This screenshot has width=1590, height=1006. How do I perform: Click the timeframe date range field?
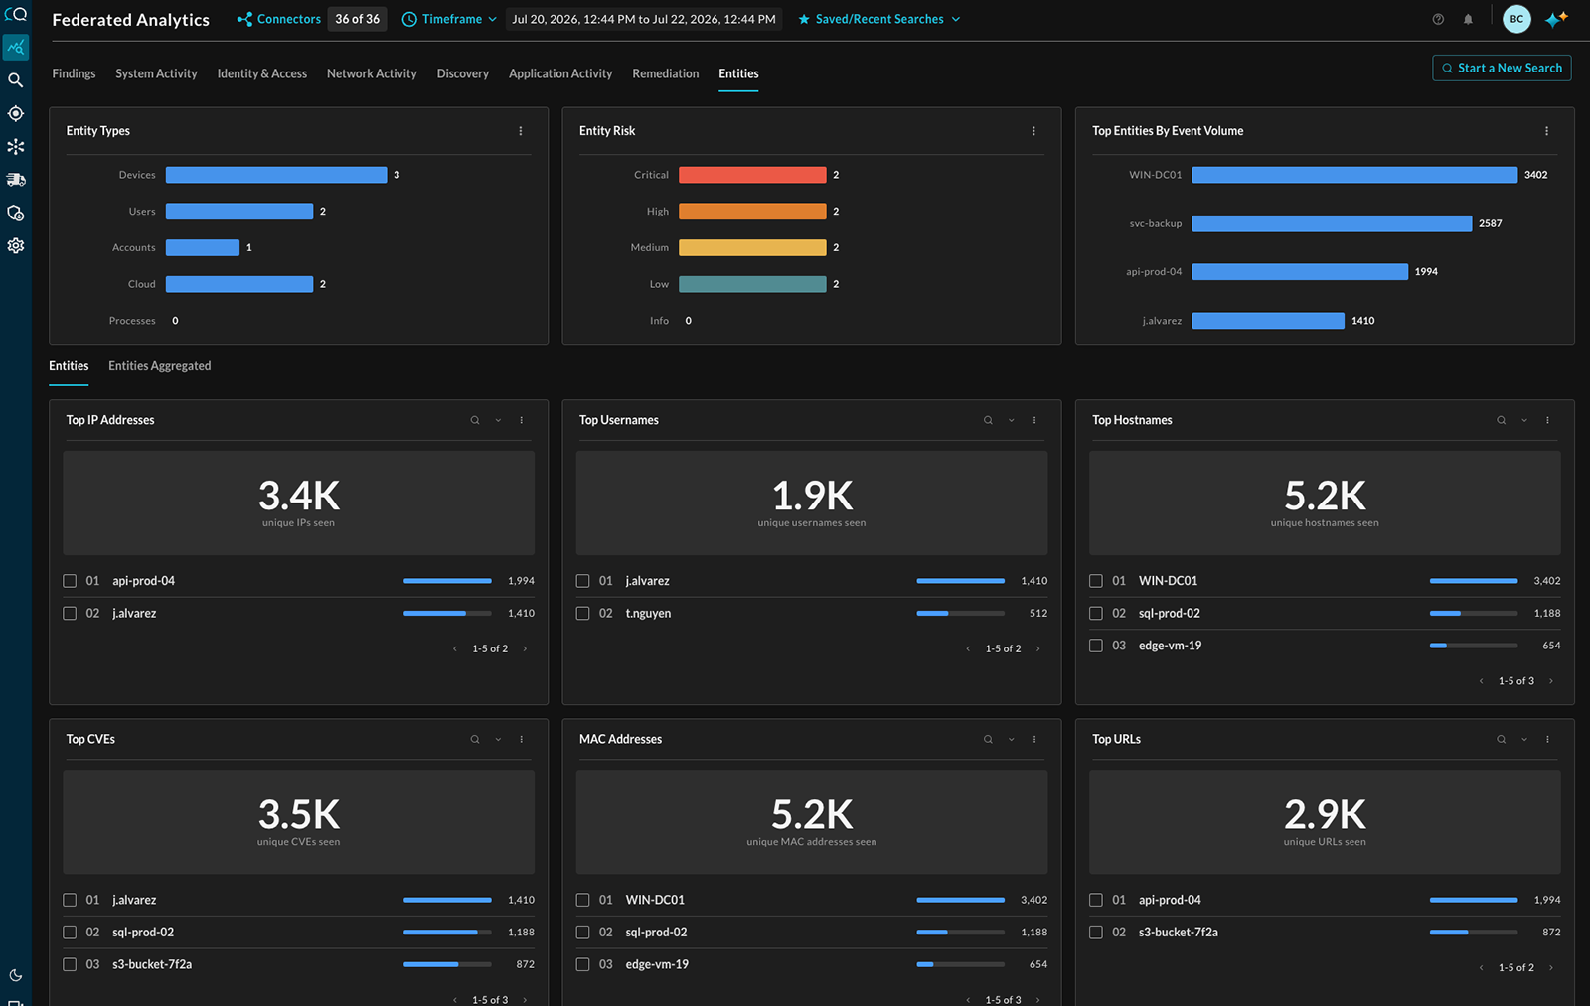644,19
